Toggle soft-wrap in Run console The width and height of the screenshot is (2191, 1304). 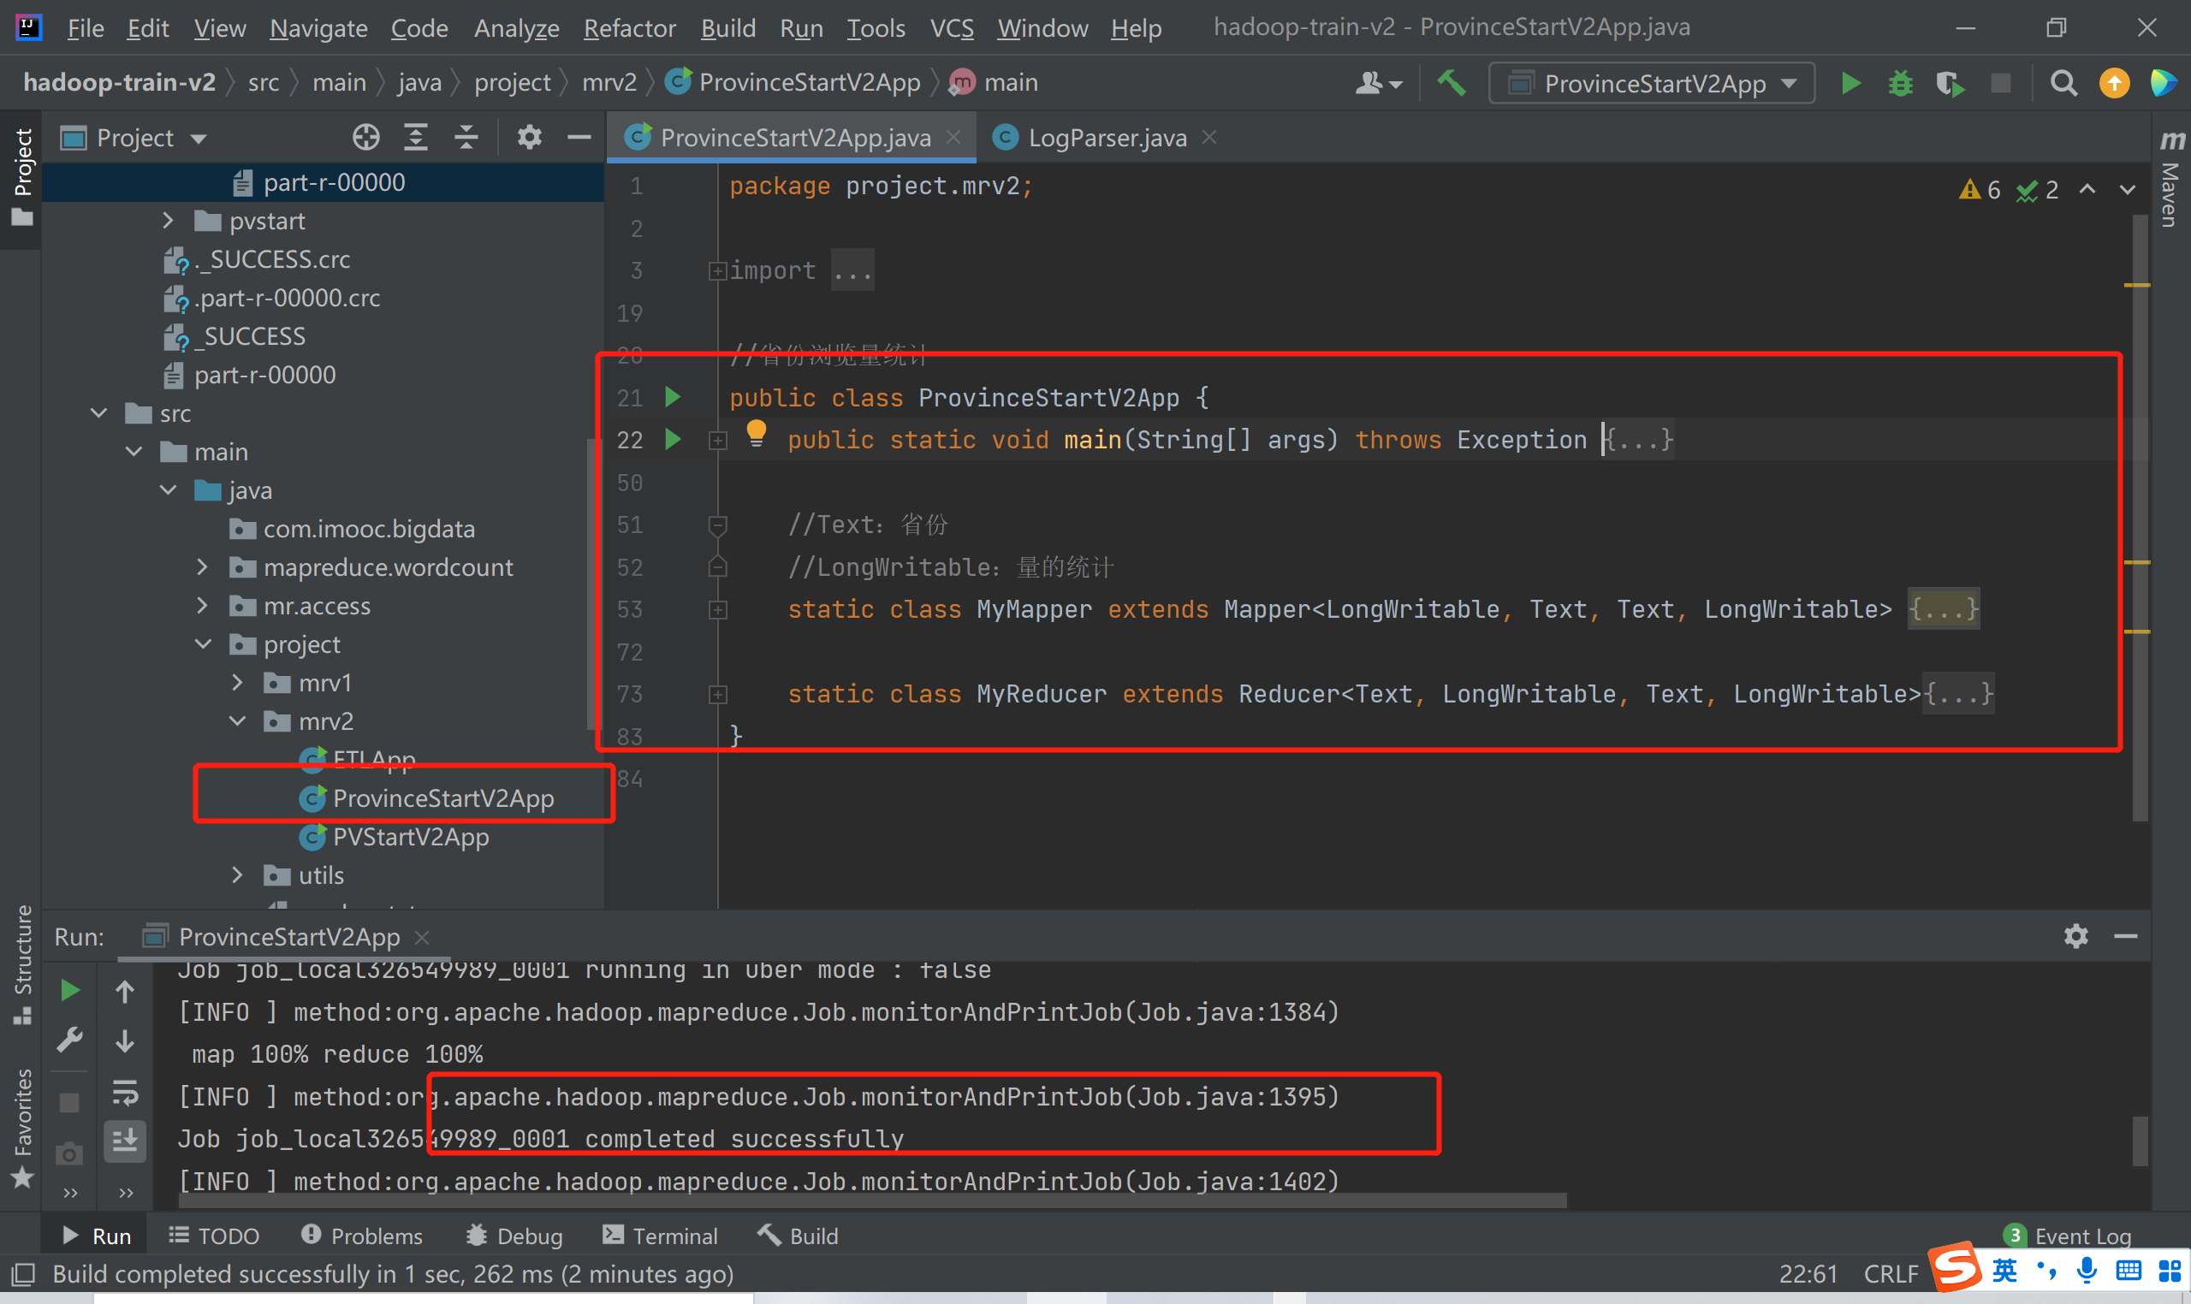(125, 1094)
